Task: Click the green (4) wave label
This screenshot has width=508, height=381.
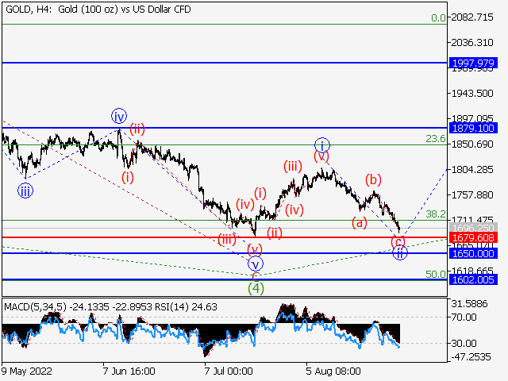Action: pyautogui.click(x=256, y=288)
